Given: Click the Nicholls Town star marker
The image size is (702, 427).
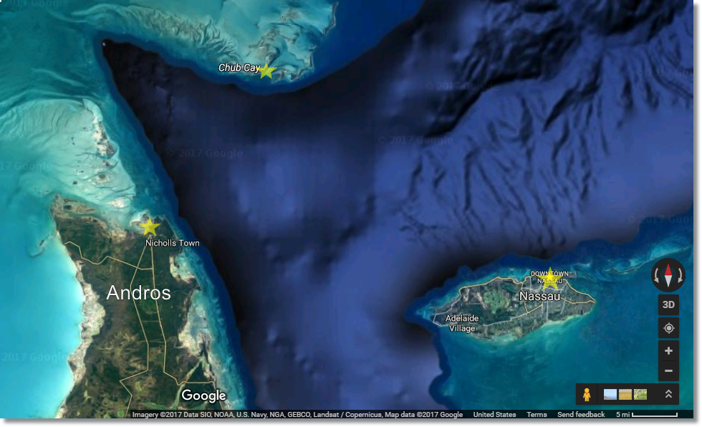Looking at the screenshot, I should pos(150,226).
